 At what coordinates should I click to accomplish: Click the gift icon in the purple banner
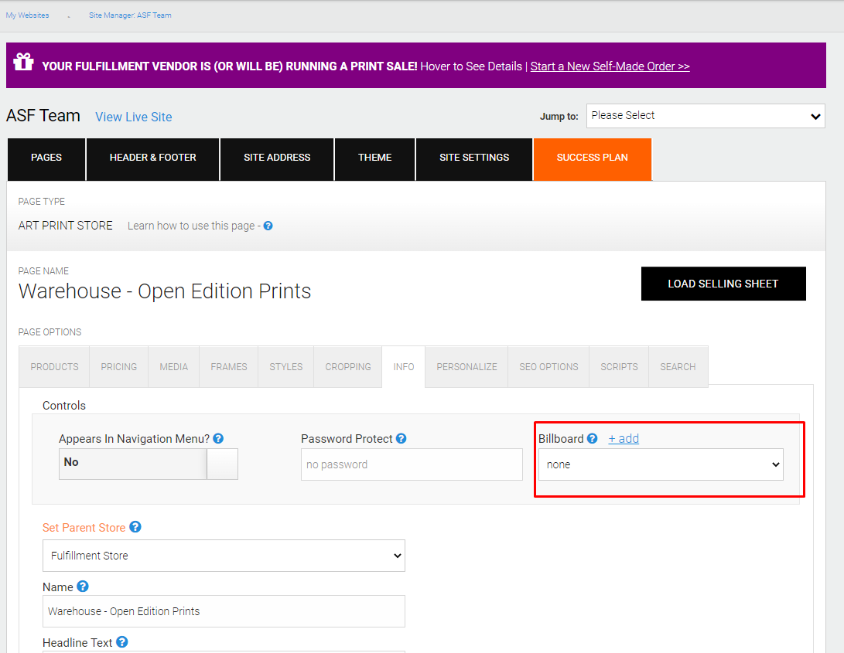(x=23, y=62)
